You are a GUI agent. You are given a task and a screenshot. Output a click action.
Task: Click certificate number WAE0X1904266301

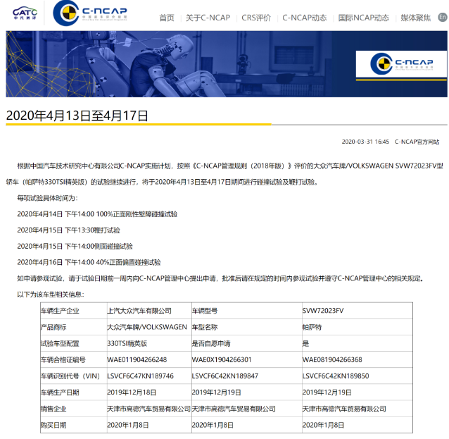pos(222,359)
